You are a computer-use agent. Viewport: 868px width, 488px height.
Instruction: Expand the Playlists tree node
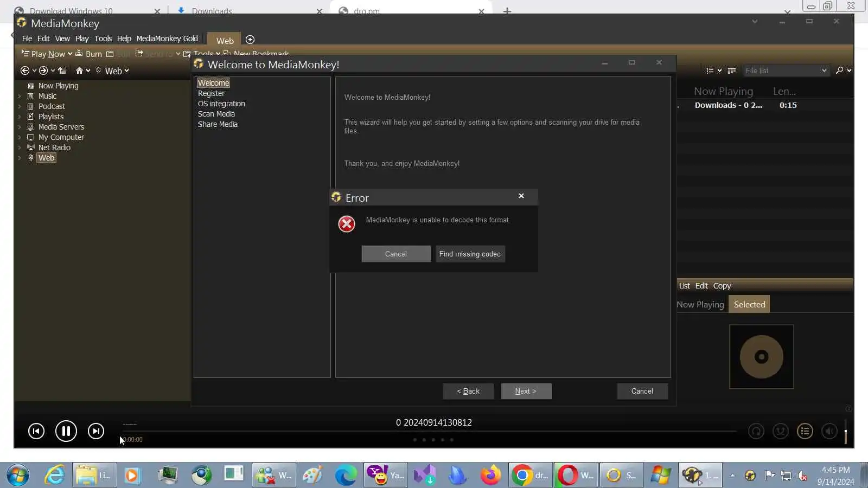(20, 117)
